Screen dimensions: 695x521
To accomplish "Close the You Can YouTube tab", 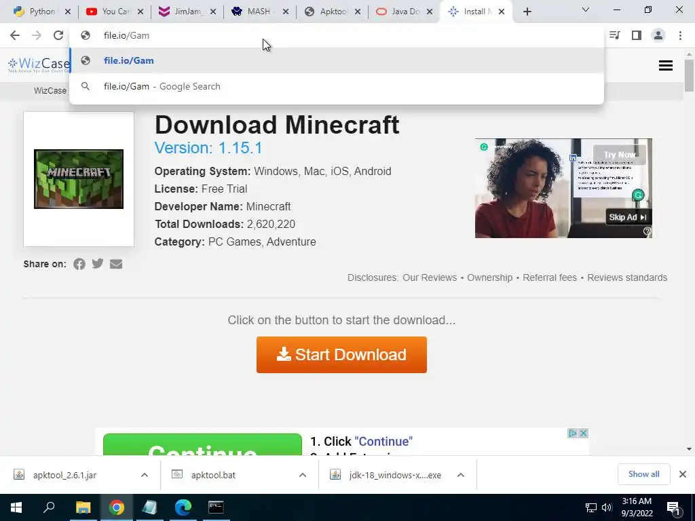I will pyautogui.click(x=140, y=12).
